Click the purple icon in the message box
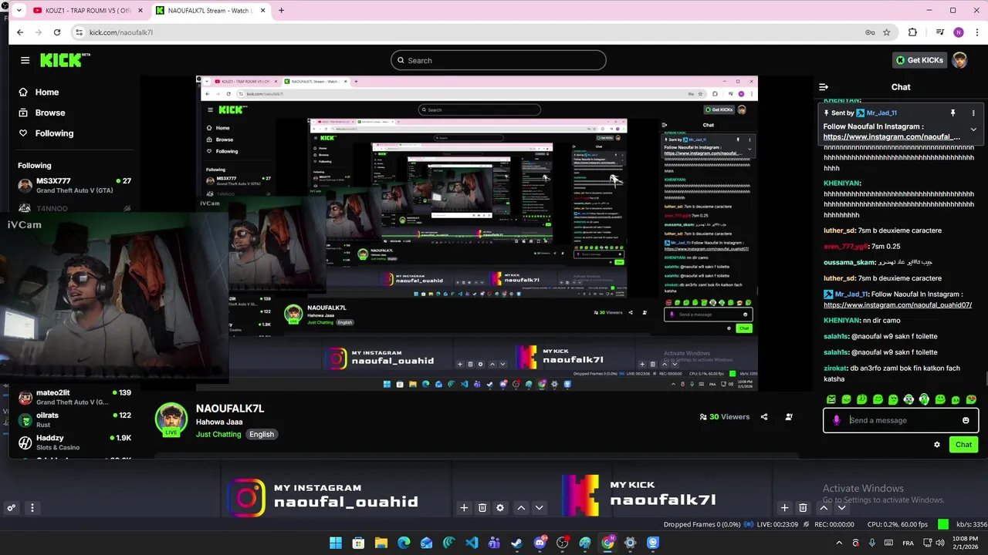This screenshot has height=555, width=988. [x=837, y=420]
